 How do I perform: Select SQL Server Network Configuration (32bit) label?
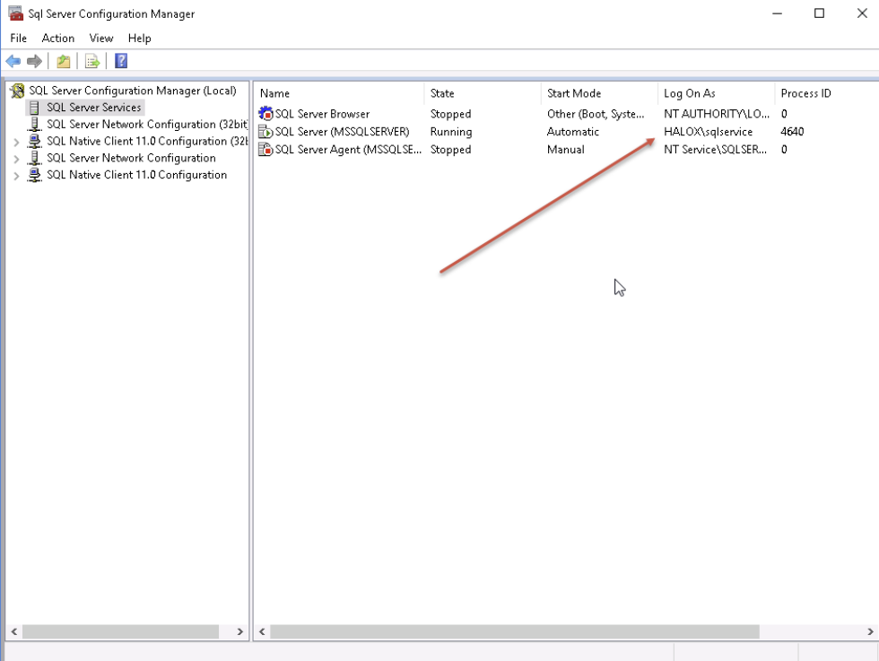click(147, 124)
